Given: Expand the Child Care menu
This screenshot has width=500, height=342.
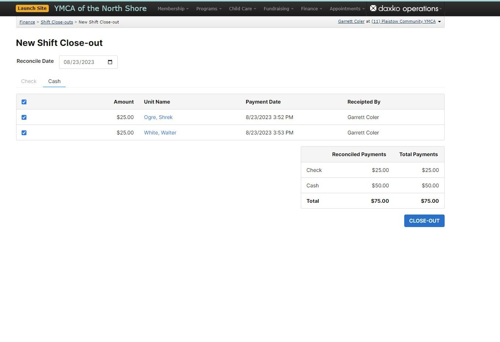Looking at the screenshot, I should [242, 8].
